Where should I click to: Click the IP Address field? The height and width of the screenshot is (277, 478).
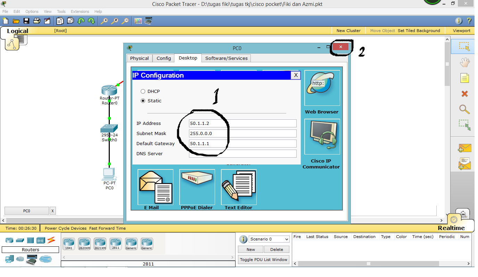click(x=243, y=124)
